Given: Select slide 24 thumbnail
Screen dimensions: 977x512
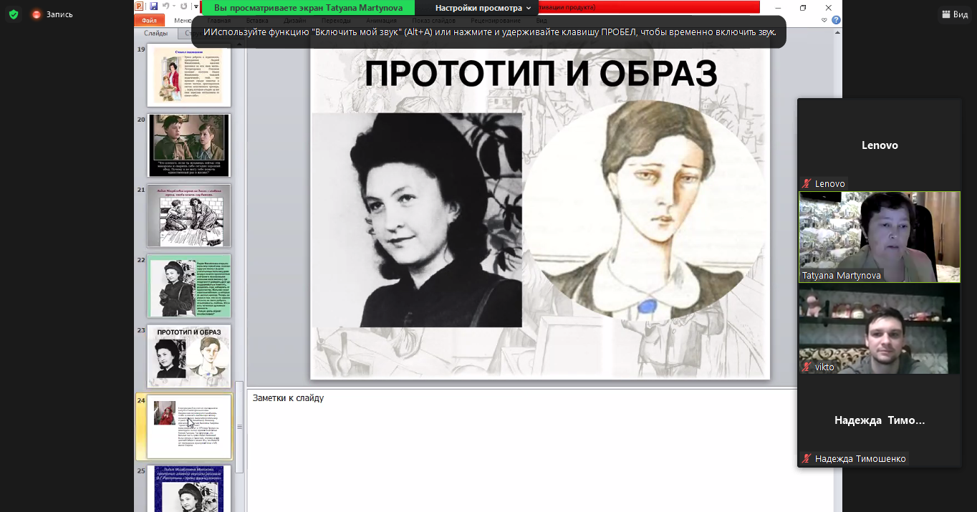Looking at the screenshot, I should tap(189, 427).
